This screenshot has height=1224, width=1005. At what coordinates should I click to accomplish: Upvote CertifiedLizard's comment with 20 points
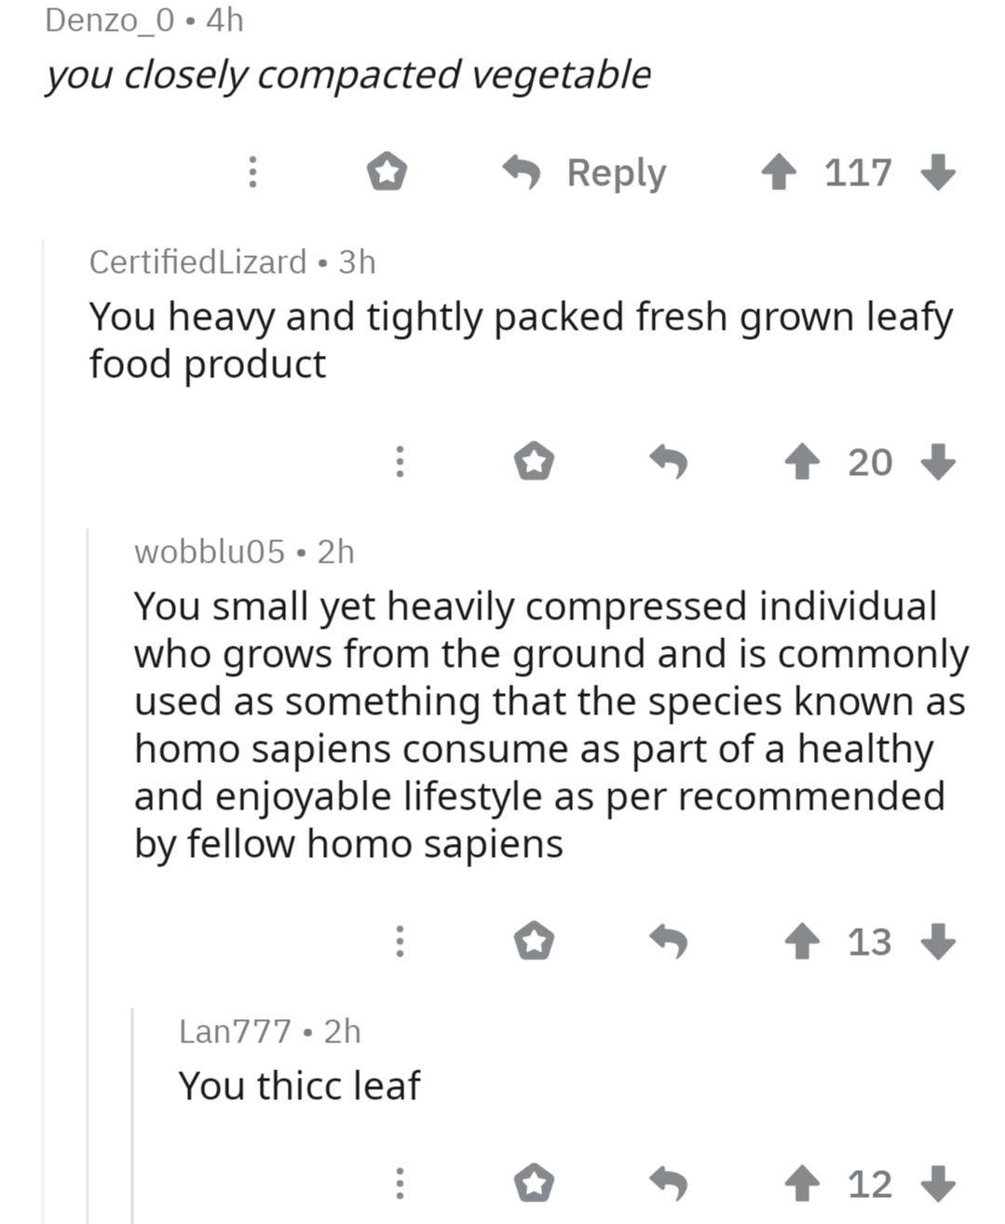point(800,461)
